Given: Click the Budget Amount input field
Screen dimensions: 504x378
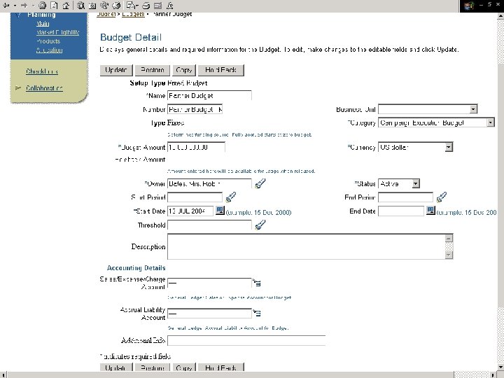Looking at the screenshot, I should pos(196,147).
